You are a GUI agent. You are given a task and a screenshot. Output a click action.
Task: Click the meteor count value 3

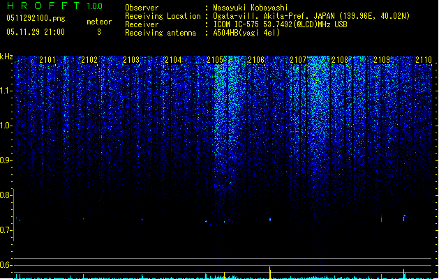click(x=99, y=32)
